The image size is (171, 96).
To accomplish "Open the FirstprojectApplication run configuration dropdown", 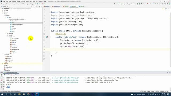I will [x=128, y=4].
